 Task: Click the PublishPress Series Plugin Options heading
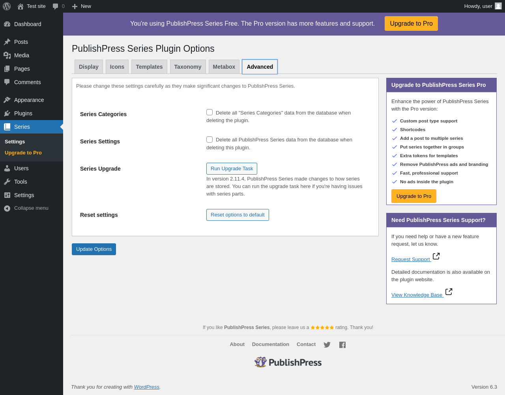point(143,49)
